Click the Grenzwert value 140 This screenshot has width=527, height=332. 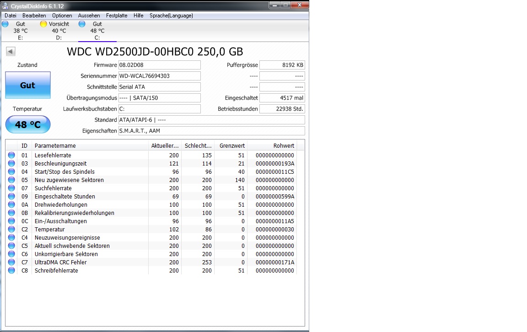pos(240,180)
